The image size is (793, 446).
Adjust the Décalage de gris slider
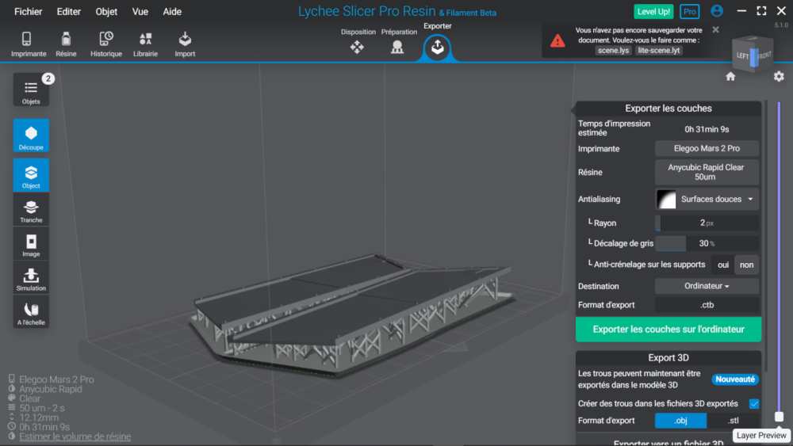707,243
